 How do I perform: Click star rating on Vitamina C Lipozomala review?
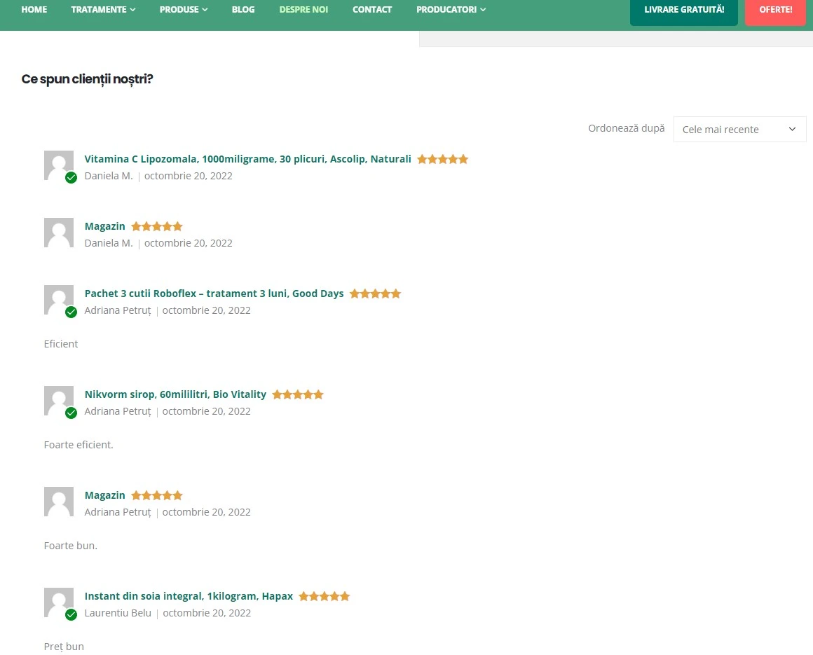click(442, 159)
